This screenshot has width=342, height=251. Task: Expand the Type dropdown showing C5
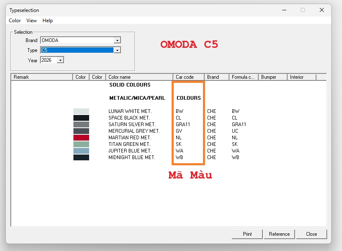click(117, 50)
